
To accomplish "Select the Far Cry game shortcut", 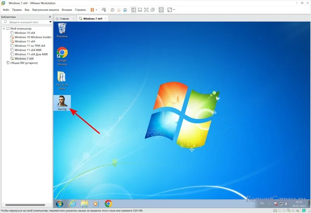I will coord(62,103).
